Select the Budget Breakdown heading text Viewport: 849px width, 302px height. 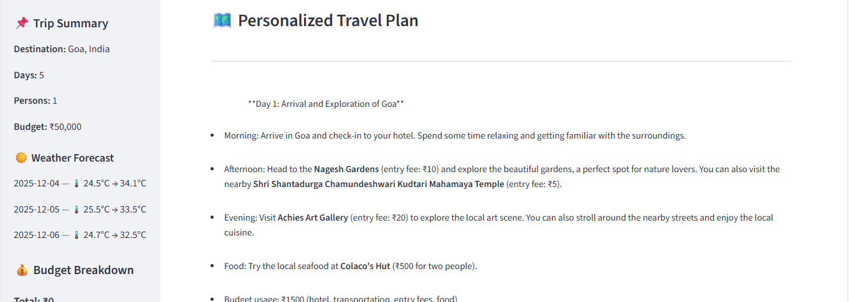(83, 270)
